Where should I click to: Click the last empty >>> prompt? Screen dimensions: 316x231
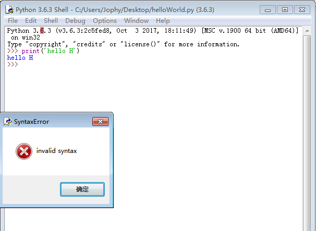(x=13, y=65)
